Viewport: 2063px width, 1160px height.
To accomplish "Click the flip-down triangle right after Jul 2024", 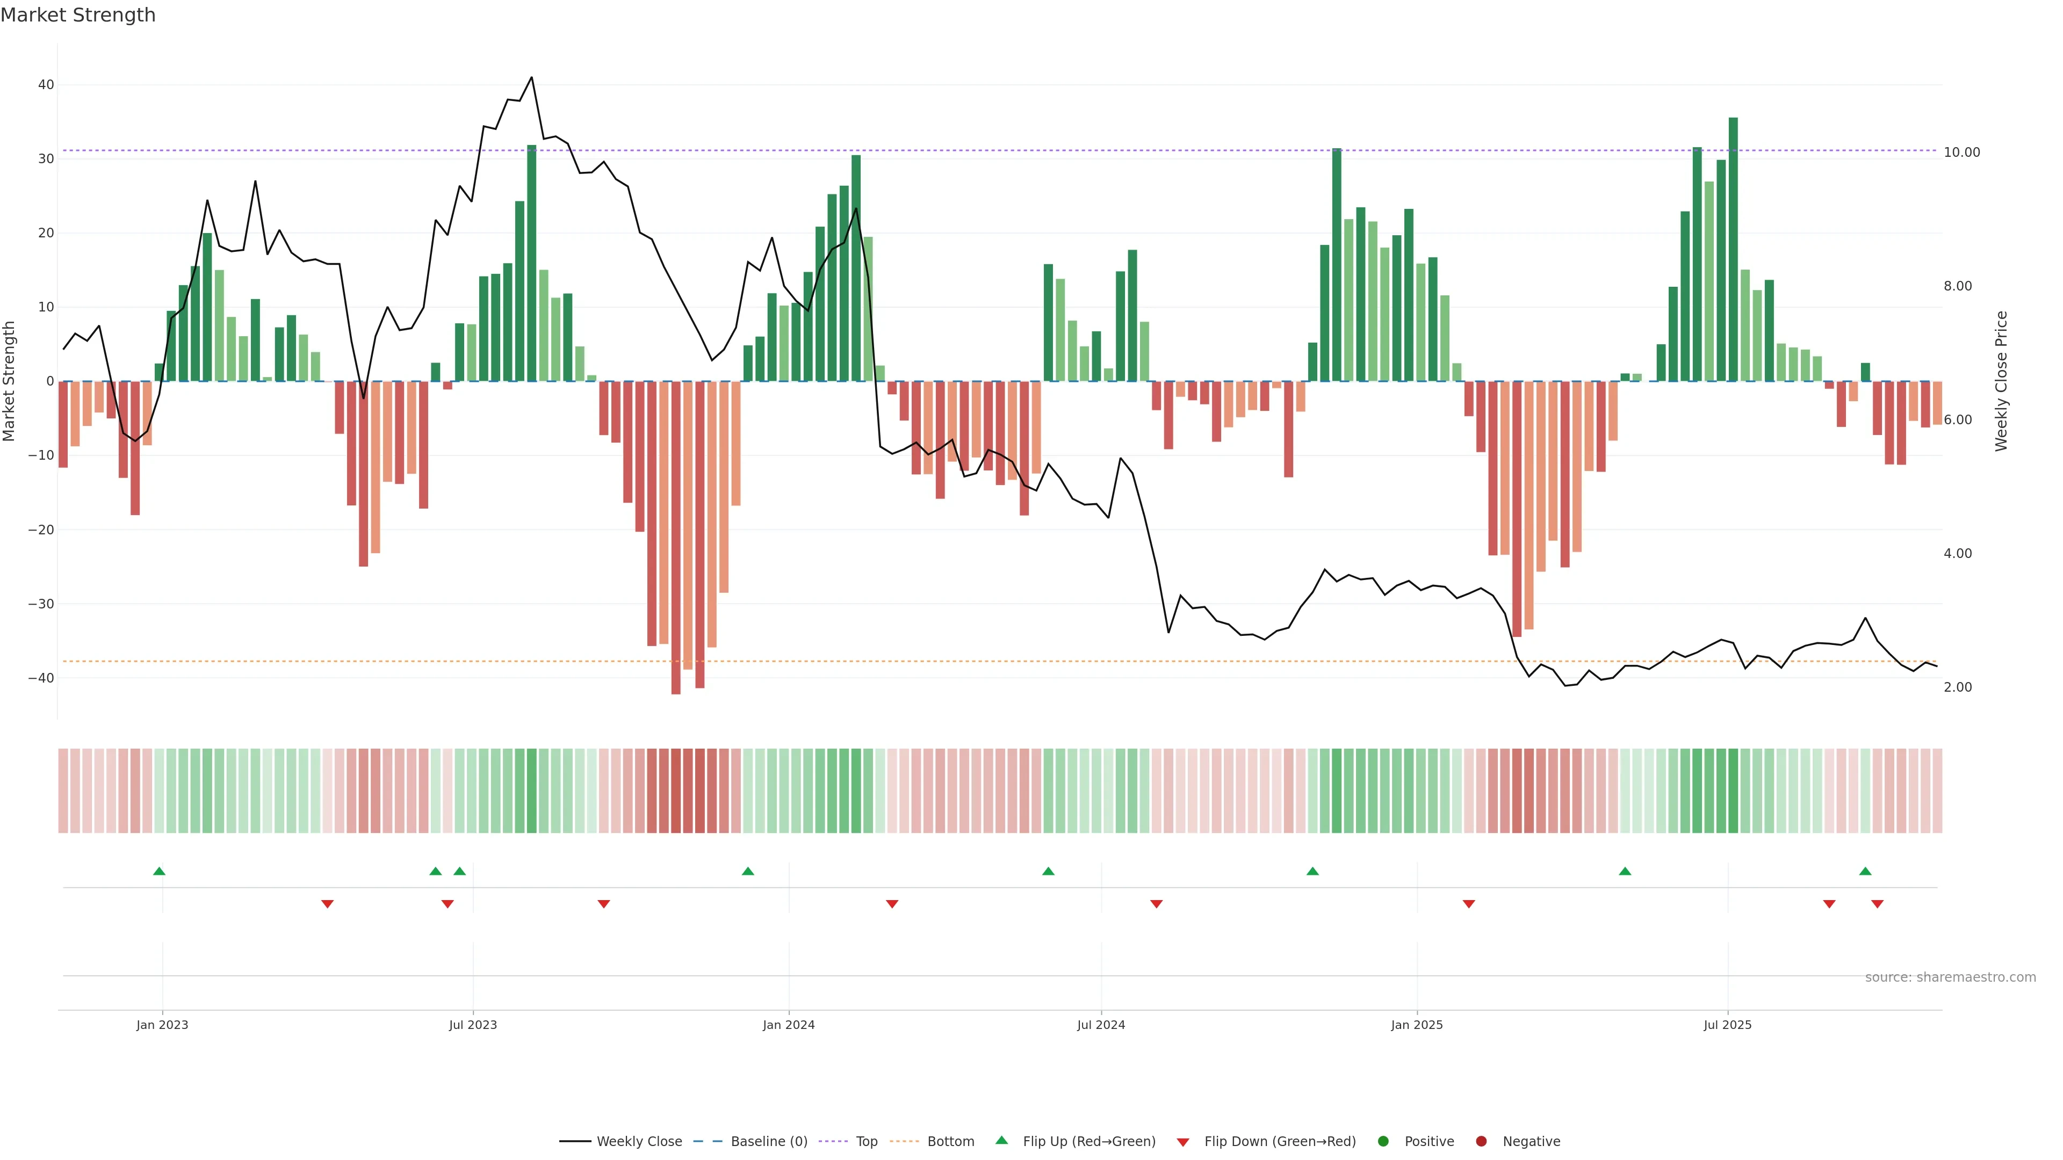I will [1157, 904].
